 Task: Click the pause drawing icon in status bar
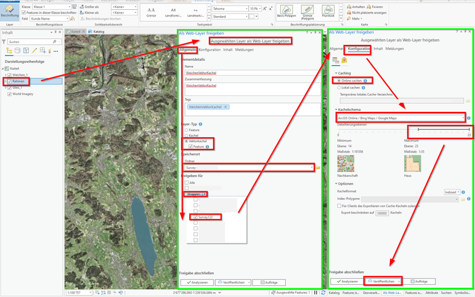[315, 293]
